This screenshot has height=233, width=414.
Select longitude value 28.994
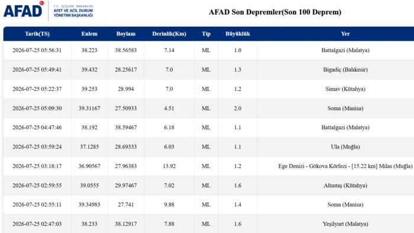tap(125, 89)
